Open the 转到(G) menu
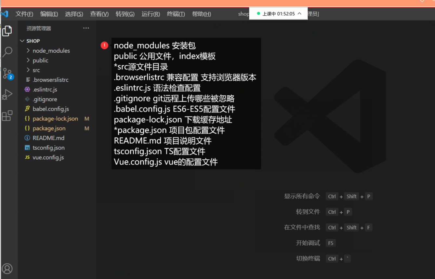435x279 pixels. pyautogui.click(x=125, y=14)
